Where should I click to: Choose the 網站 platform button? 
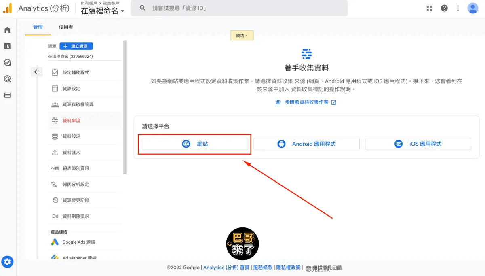click(195, 144)
